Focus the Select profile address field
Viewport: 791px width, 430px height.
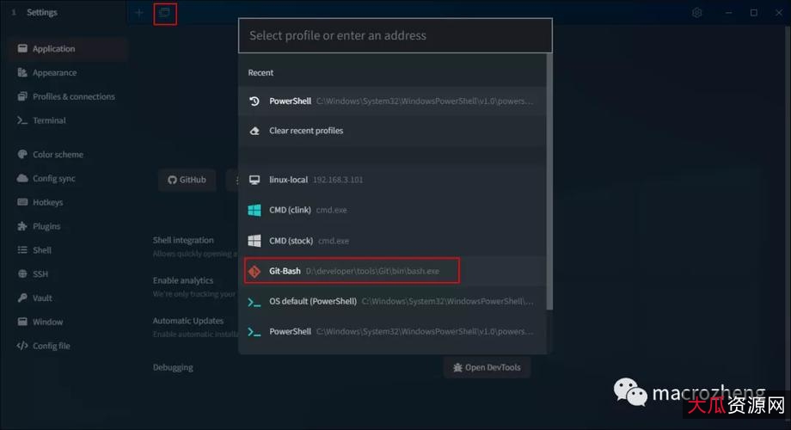[395, 35]
